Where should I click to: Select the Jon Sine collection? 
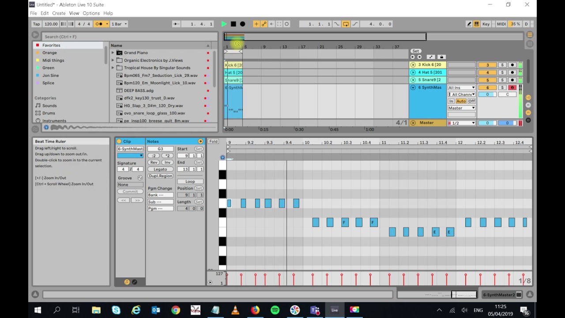[x=50, y=75]
